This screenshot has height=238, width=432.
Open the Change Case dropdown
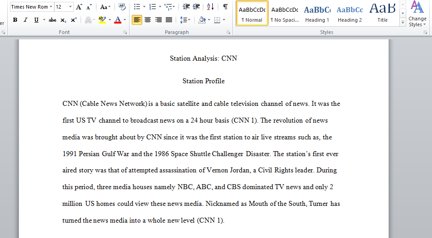tap(105, 7)
